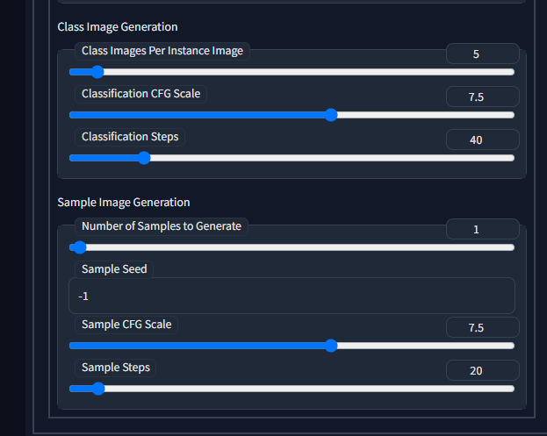Focus the Classification Steps number field
Screen dimensions: 547x436
coord(482,139)
